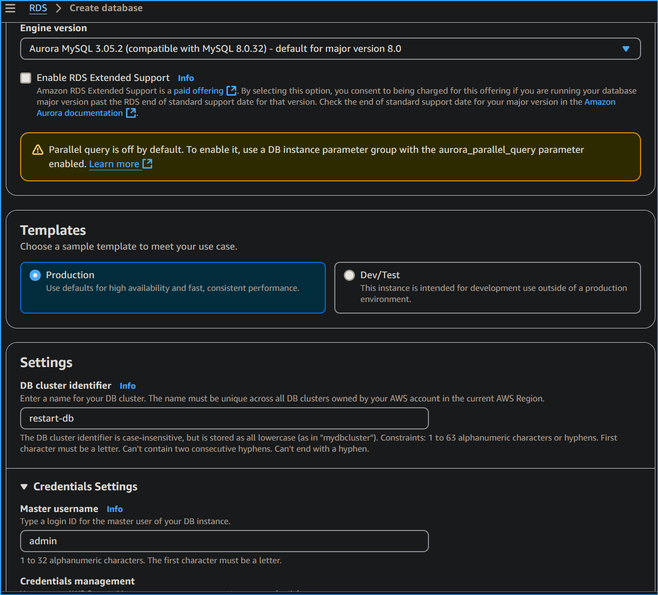658x595 pixels.
Task: Navigate back using the RDS breadcrumb
Action: click(x=38, y=8)
